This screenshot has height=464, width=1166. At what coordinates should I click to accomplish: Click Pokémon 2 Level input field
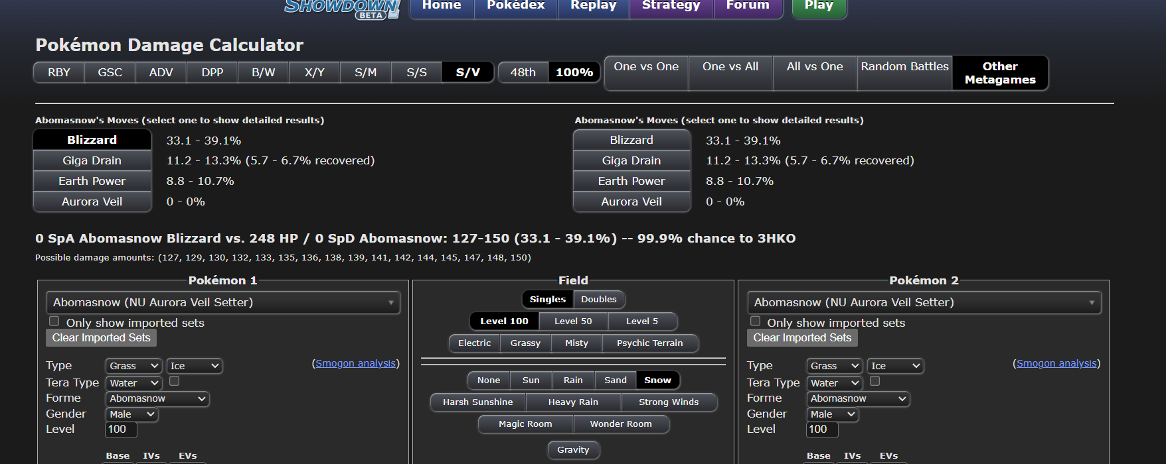(x=822, y=430)
